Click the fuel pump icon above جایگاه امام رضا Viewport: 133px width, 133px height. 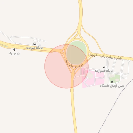(104, 67)
